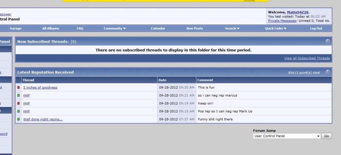341x155 pixels.
Task: Collapse the New Subscribed Threads section
Action: click(328, 41)
